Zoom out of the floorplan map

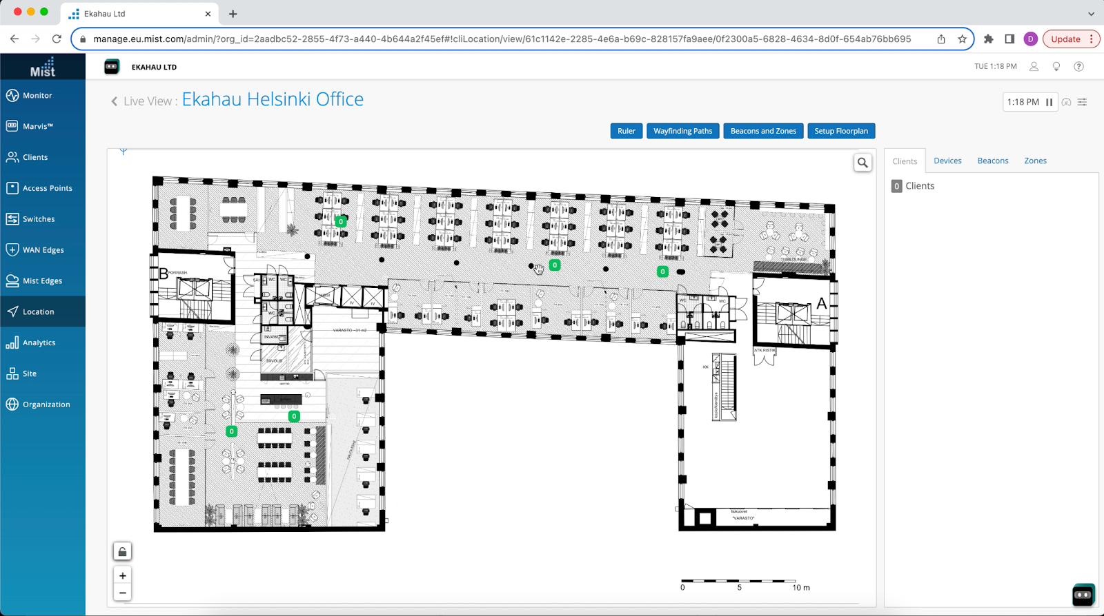coord(122,593)
